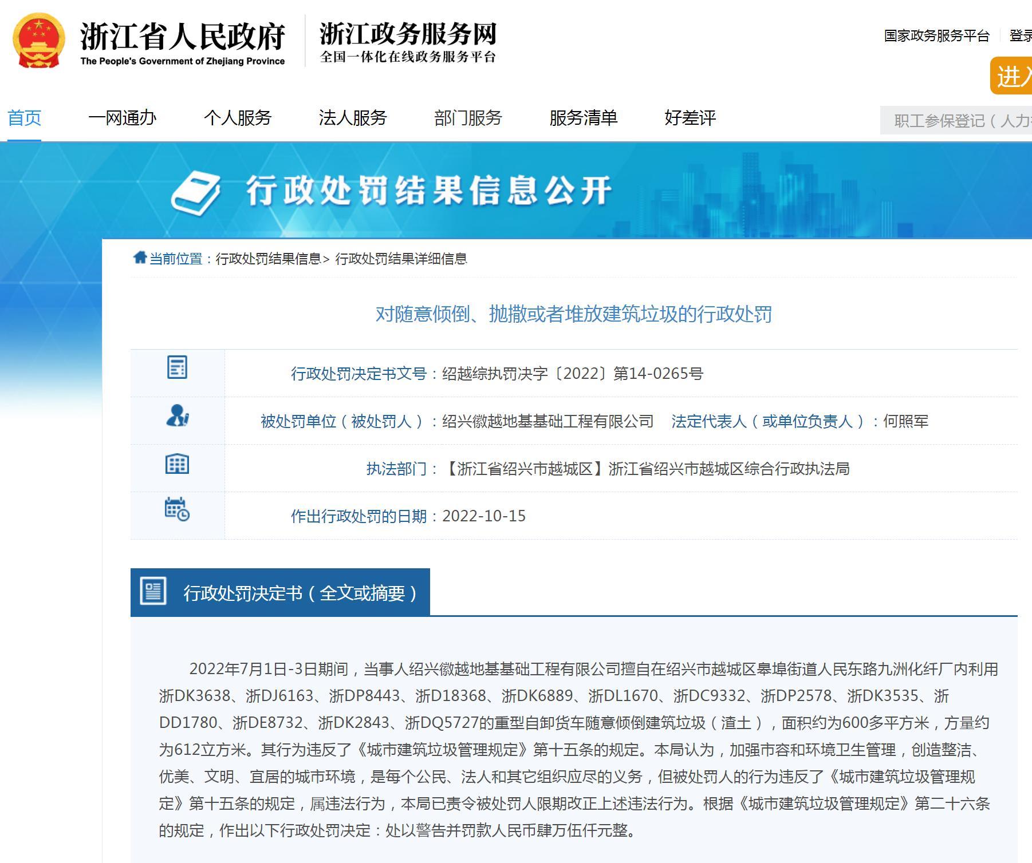Screen dimensions: 1032x863
Task: Click the 行政处罚结果信息 breadcrumb link
Action: (268, 259)
